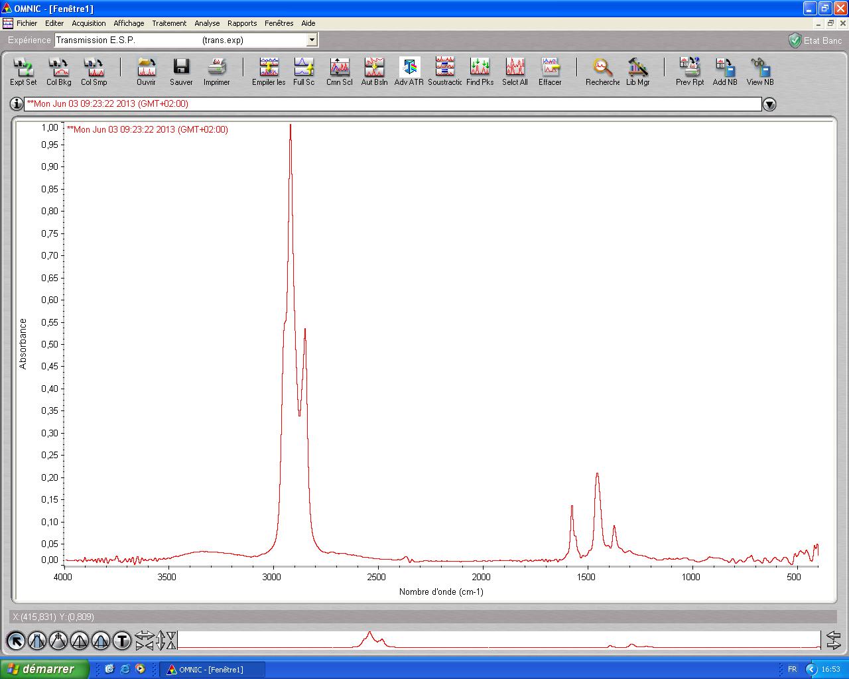Launch Windows Media Player from quick launch
This screenshot has height=679, width=849.
pyautogui.click(x=140, y=669)
